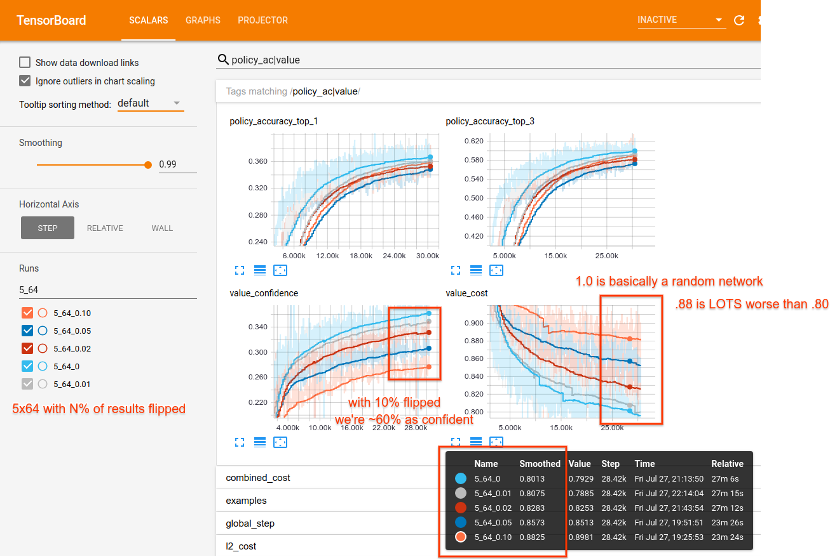Toggle log scale on the value_cost chart
The width and height of the screenshot is (830, 559).
(476, 442)
